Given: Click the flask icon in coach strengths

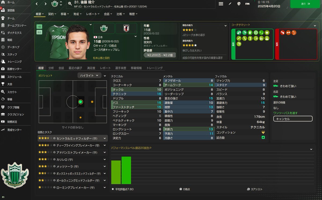Looking at the screenshot, I should click(x=267, y=38).
